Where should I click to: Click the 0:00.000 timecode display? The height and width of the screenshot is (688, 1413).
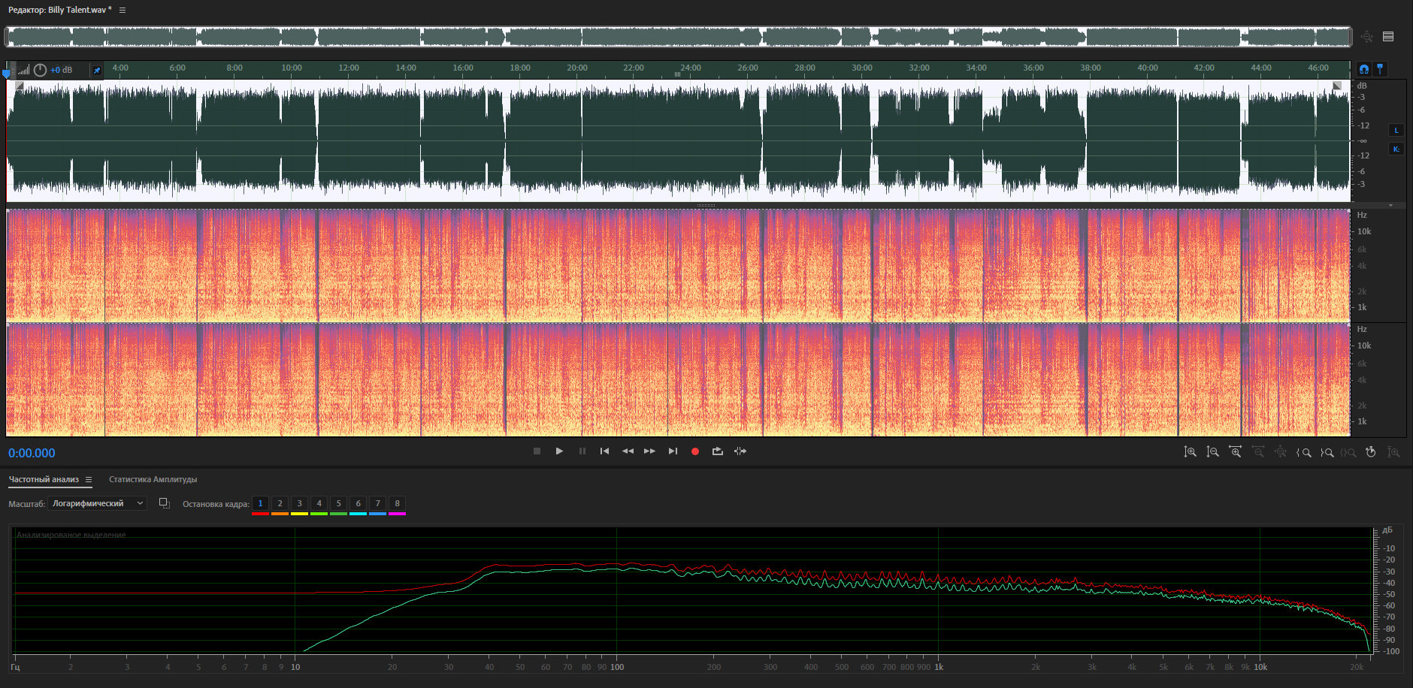32,453
